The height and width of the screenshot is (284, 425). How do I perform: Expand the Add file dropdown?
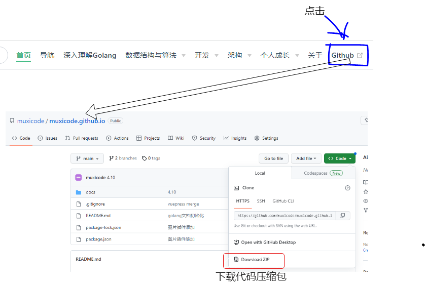click(x=306, y=158)
